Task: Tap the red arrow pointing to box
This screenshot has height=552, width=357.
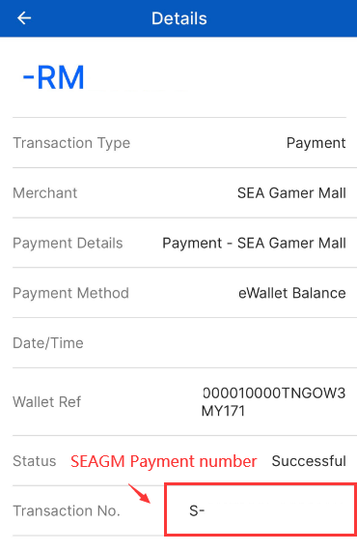Action: tap(139, 493)
